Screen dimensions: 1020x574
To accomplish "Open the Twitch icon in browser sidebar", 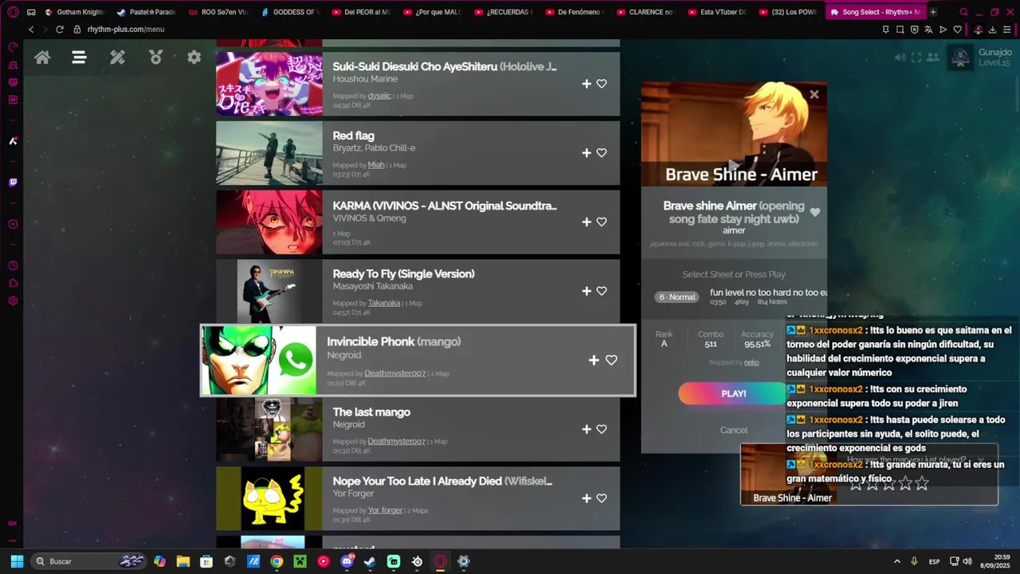I will tap(13, 183).
